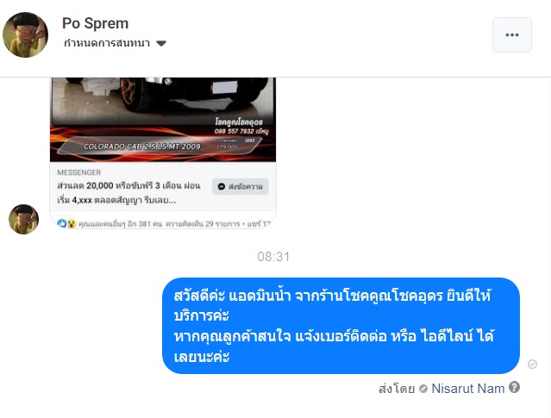
Task: Select the question mark help icon
Action: tap(514, 387)
